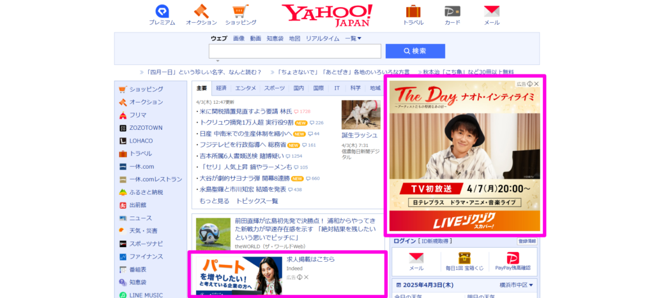The image size is (654, 298).
Task: Open フリマ in the left sidebar
Action: pyautogui.click(x=138, y=115)
